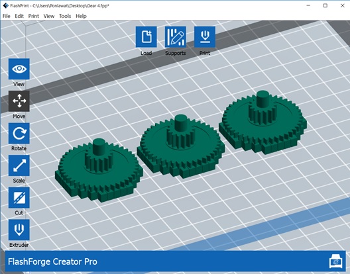Select the left gear model
Viewport: 350px width, 274px height.
click(99, 171)
